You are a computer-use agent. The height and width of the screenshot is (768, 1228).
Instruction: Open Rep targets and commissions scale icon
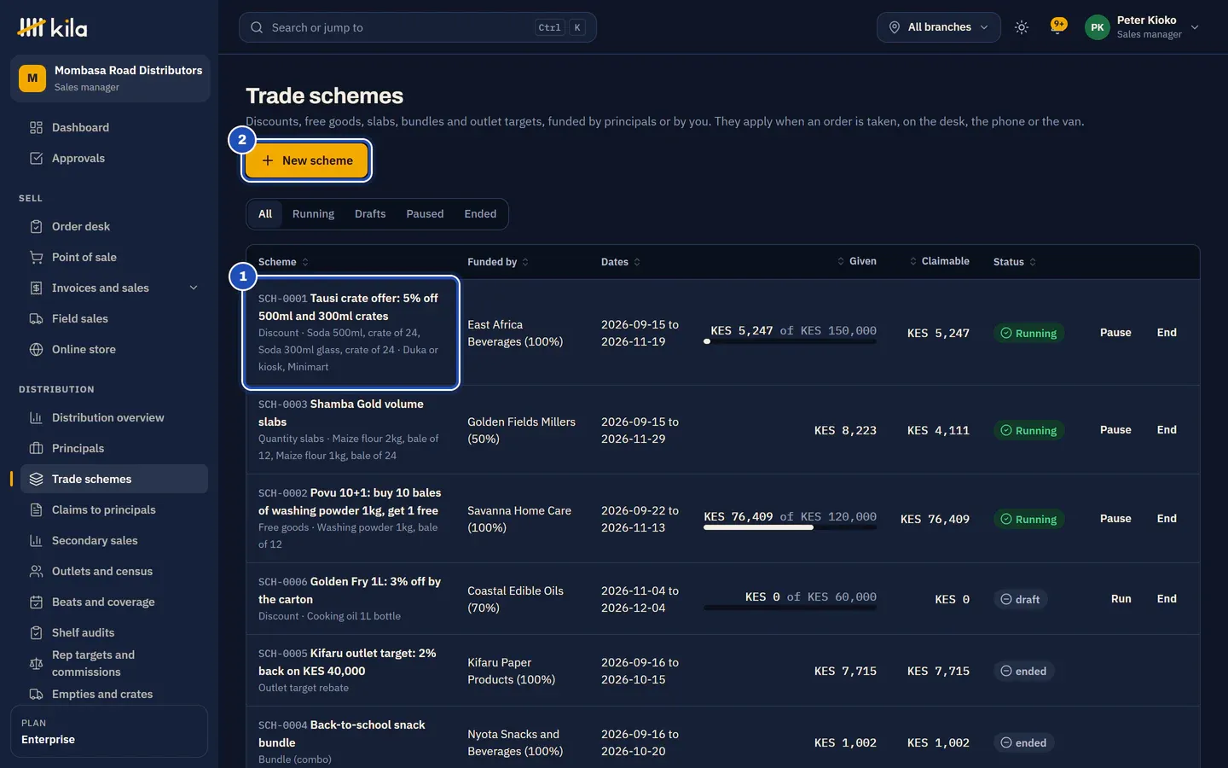click(x=36, y=663)
